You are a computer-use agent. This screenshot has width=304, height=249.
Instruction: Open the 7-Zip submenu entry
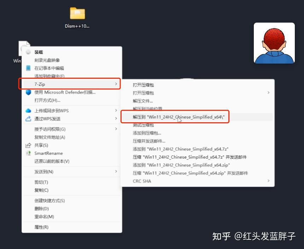click(x=72, y=84)
